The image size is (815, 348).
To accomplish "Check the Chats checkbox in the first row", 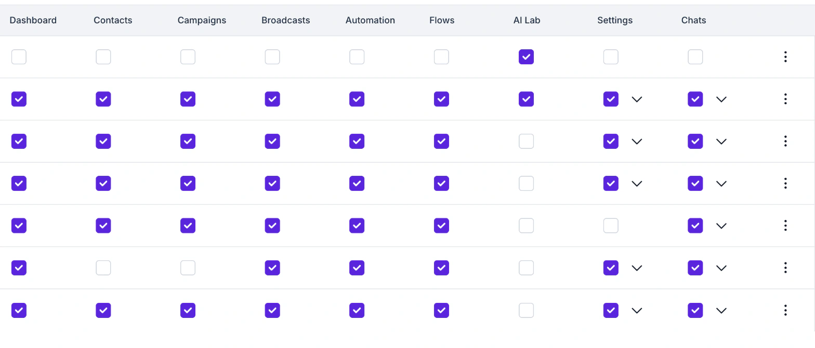I will click(x=695, y=57).
